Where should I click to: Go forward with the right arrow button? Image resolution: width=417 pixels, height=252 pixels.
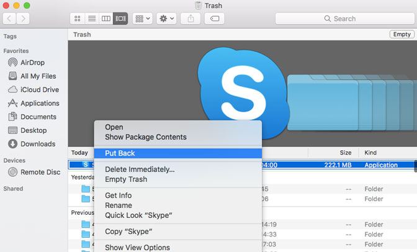23,19
